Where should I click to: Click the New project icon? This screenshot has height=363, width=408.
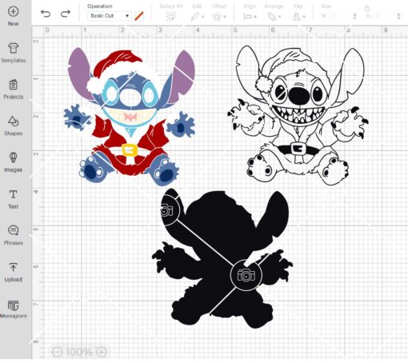pos(13,11)
